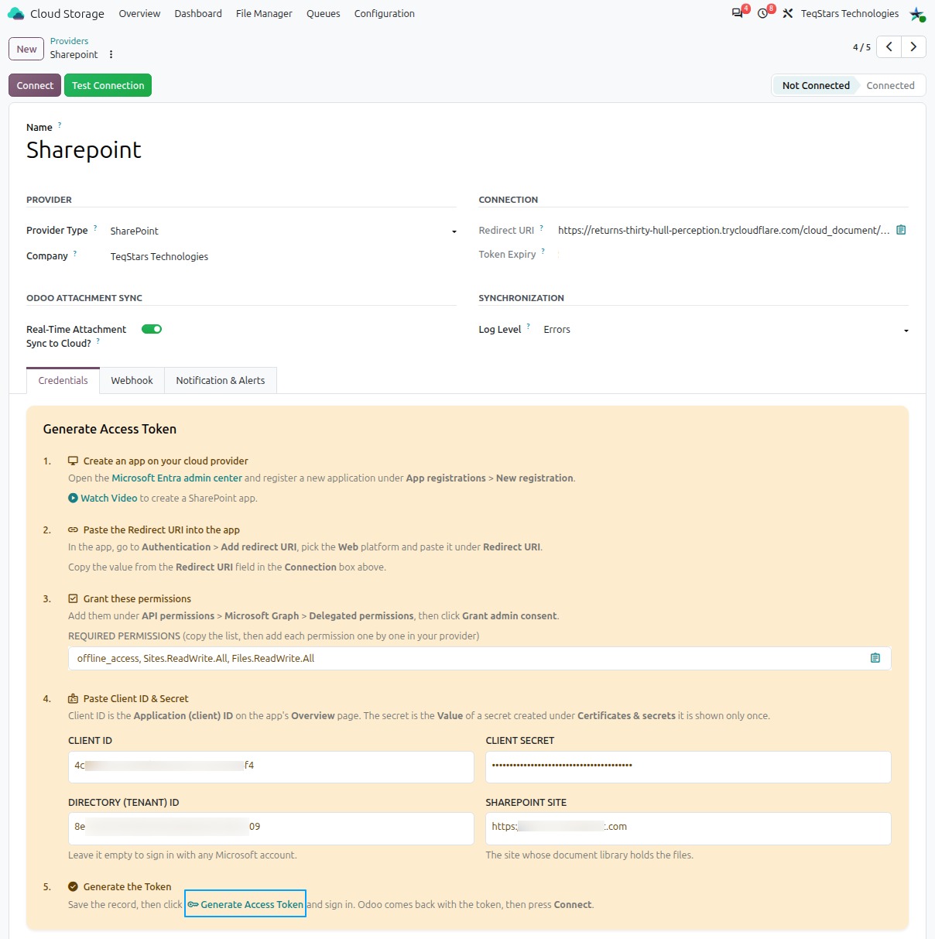The height and width of the screenshot is (939, 935).
Task: Click the Client Secret input field
Action: pos(688,766)
